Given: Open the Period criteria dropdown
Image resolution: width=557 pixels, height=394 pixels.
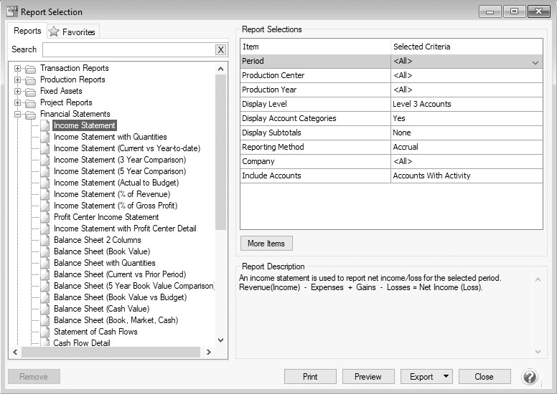Looking at the screenshot, I should point(535,62).
